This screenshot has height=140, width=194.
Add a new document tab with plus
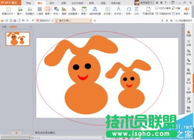point(95,21)
